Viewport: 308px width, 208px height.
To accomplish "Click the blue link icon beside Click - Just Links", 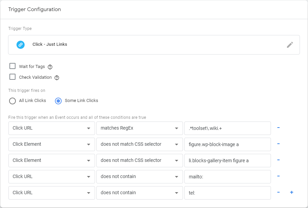I will click(21, 45).
